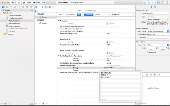Clear the preproces search field
The height and width of the screenshot is (106, 170).
133,15
